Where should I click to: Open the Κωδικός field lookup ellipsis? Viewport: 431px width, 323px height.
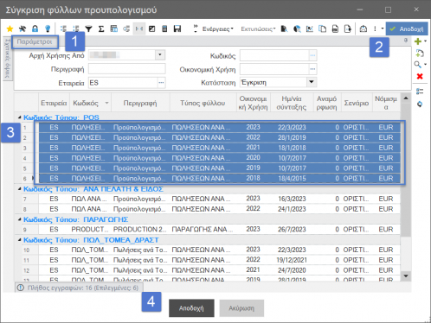coord(312,55)
